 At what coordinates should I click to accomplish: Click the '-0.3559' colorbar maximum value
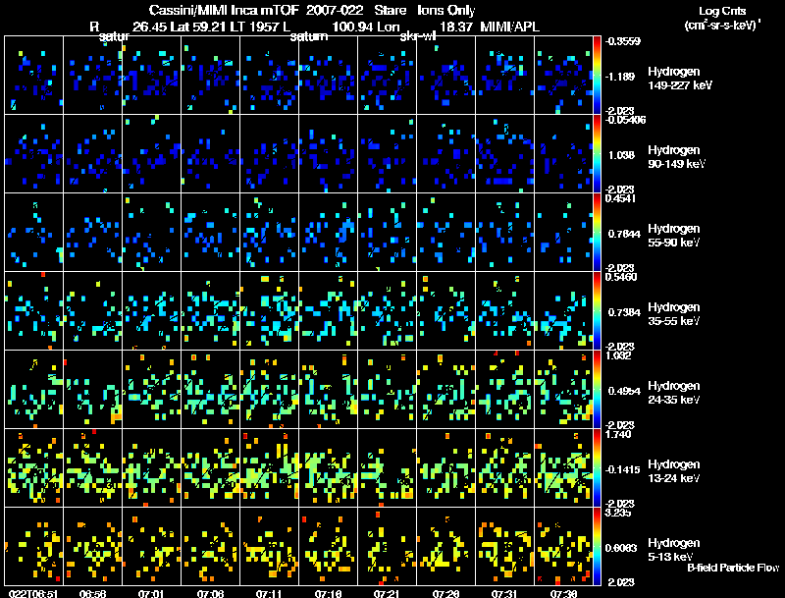(x=623, y=41)
